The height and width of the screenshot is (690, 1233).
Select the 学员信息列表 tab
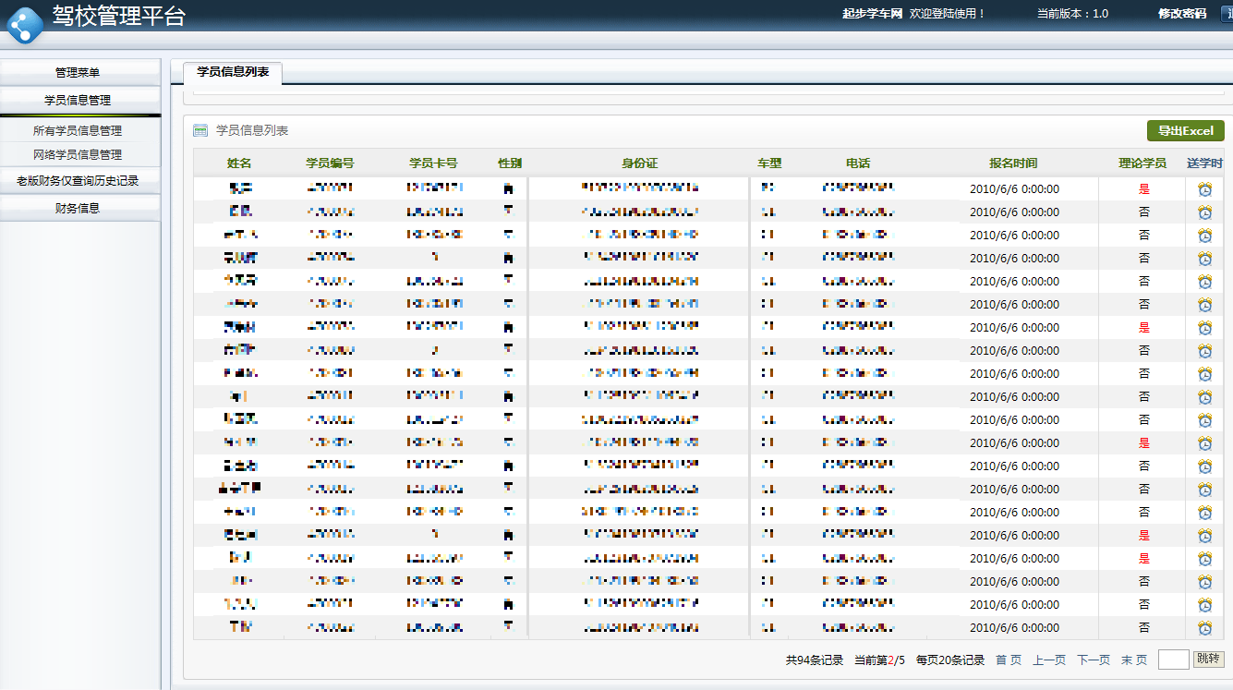tap(233, 72)
